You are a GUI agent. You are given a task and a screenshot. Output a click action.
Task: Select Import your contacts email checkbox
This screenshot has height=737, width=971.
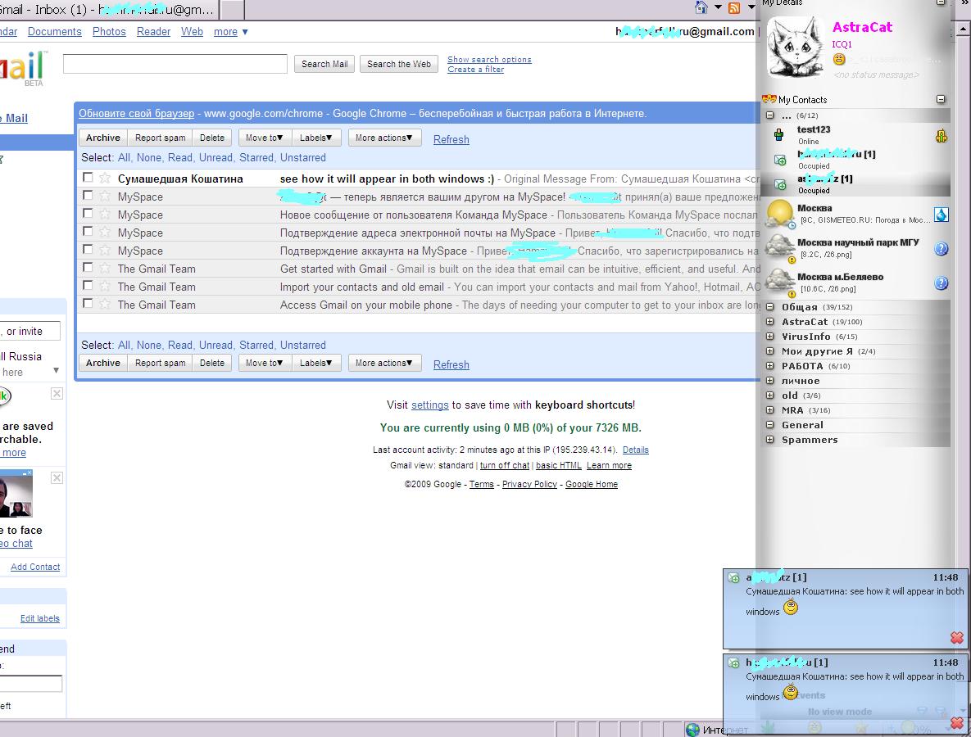coord(88,285)
